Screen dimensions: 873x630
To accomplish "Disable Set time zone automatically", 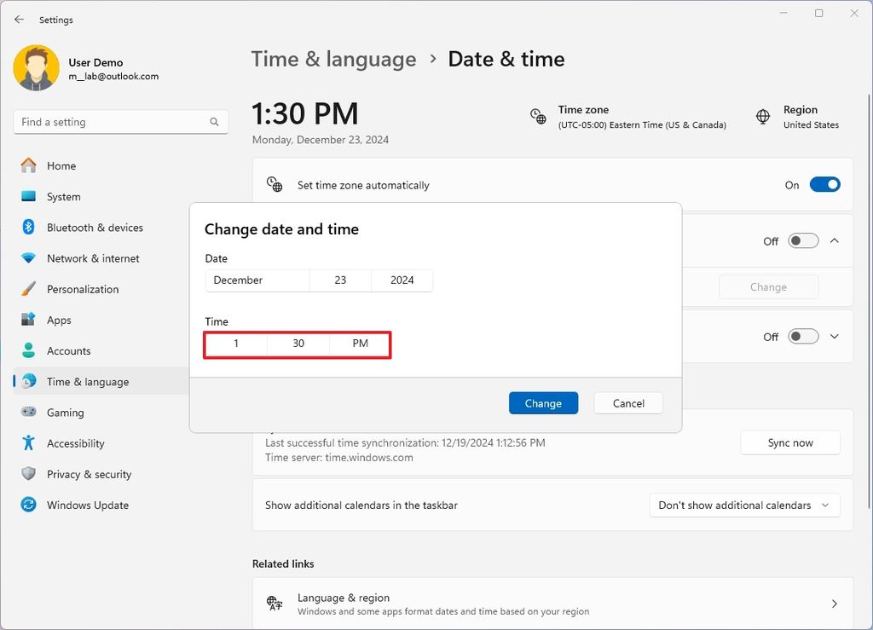I will [x=824, y=184].
